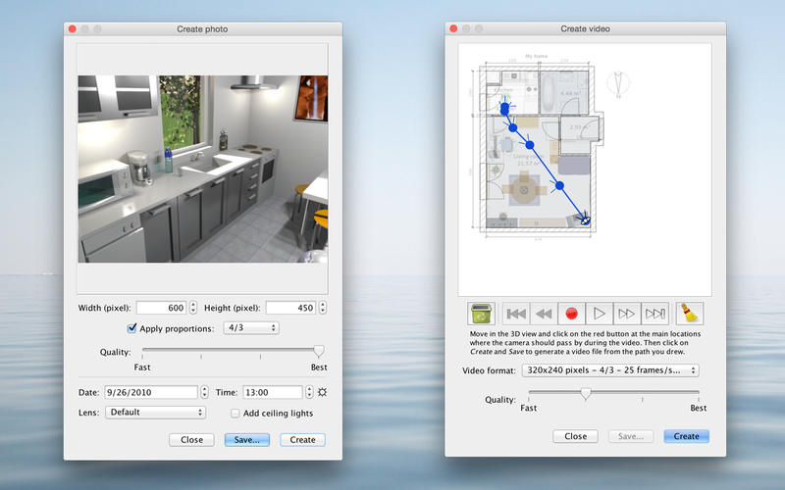Play the video path preview
The height and width of the screenshot is (490, 785).
pos(598,314)
